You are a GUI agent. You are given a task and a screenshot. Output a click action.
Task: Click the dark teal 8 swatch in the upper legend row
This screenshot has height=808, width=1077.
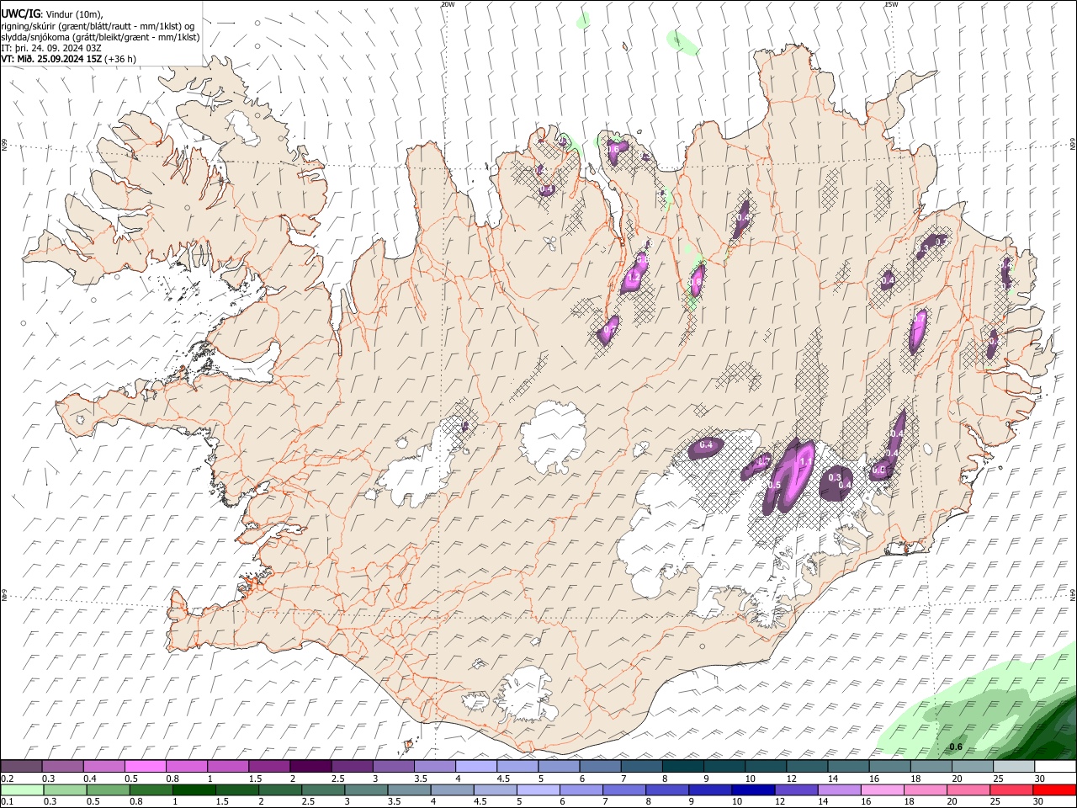tap(682, 767)
